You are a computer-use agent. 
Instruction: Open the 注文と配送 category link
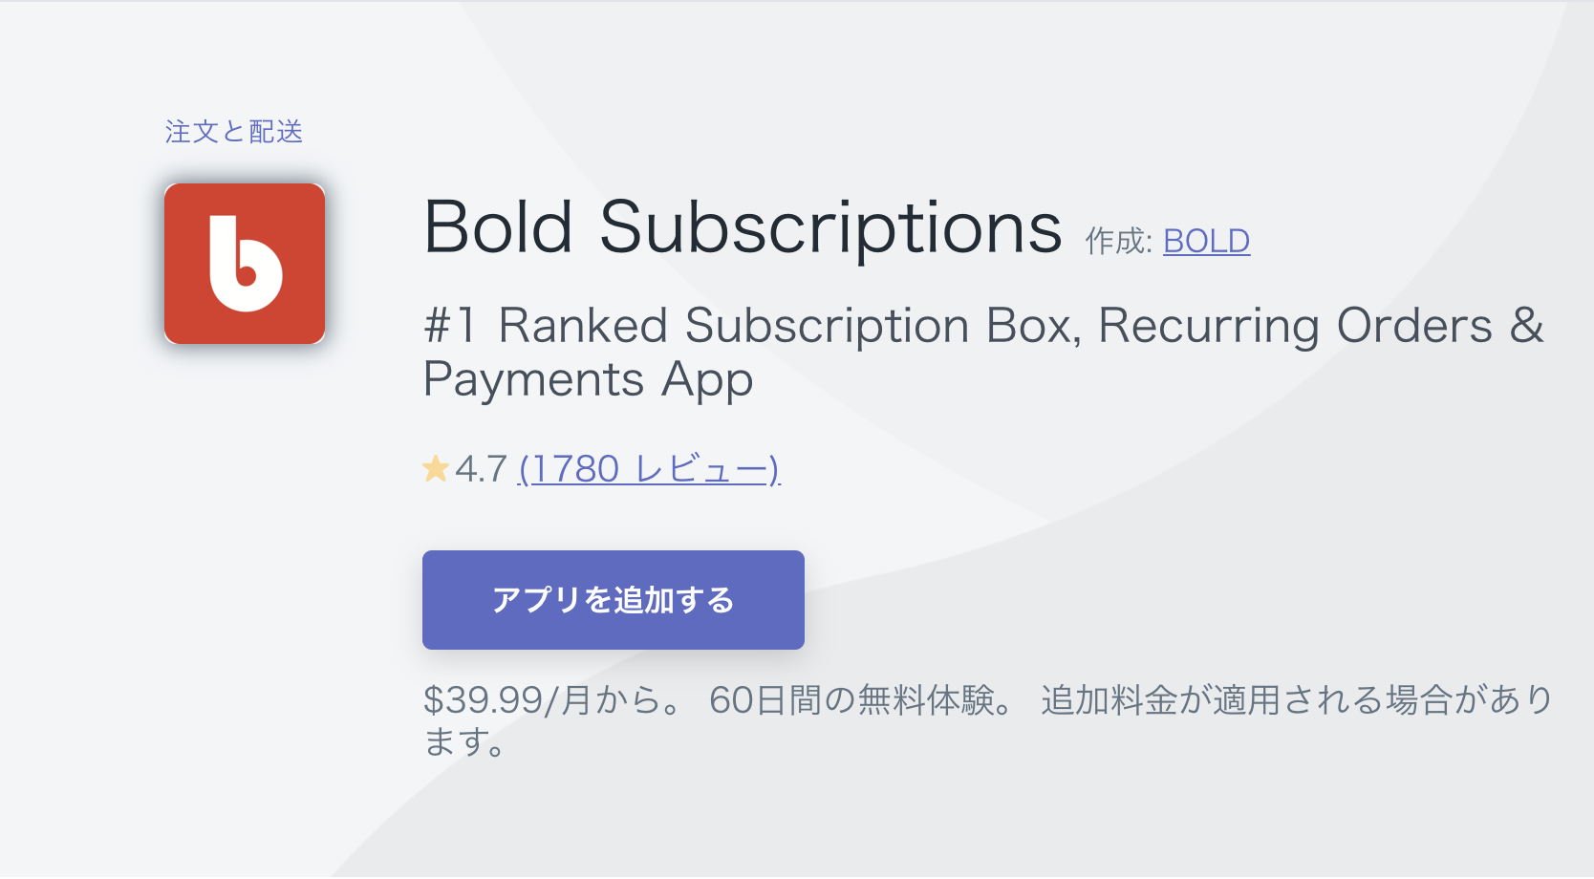coord(234,131)
